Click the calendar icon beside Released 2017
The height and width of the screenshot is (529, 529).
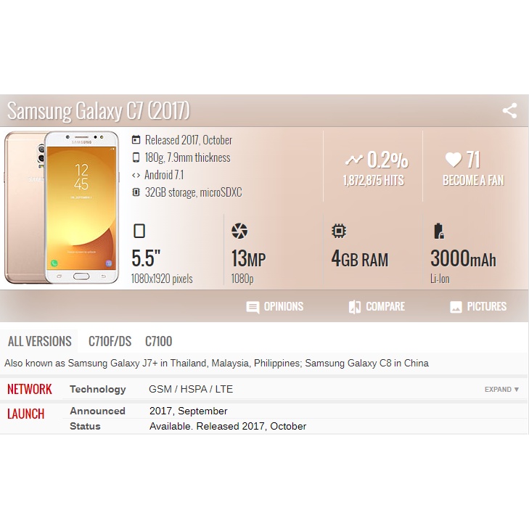(136, 139)
